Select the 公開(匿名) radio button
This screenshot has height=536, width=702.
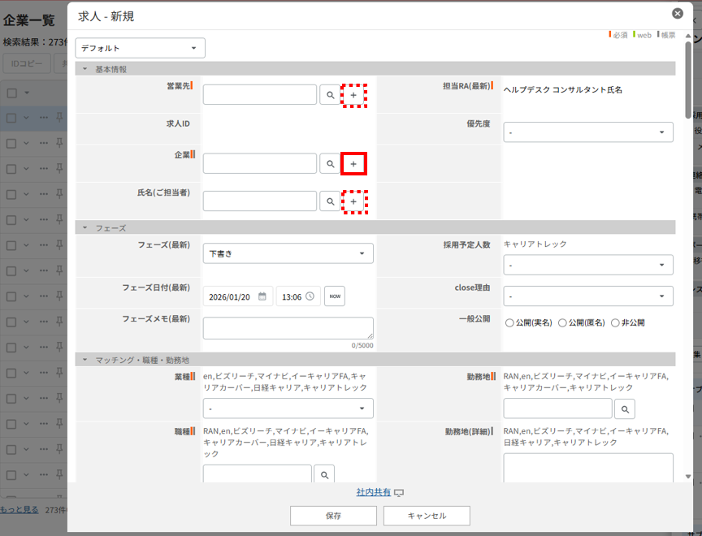563,322
